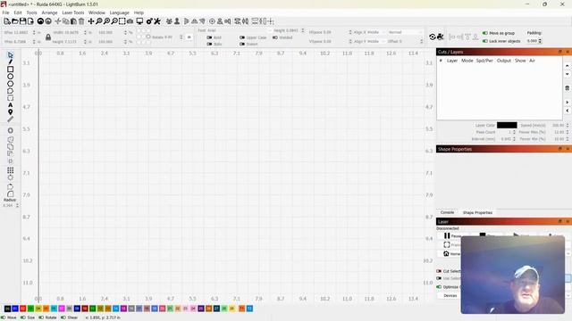This screenshot has height=321, width=572.
Task: Click the Preview monitor icon
Action: [139, 21]
